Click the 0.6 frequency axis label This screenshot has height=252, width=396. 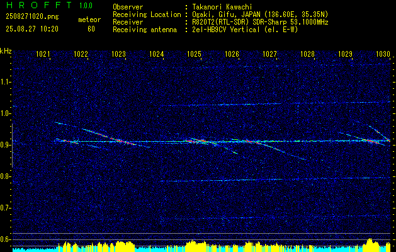[x=5, y=239]
